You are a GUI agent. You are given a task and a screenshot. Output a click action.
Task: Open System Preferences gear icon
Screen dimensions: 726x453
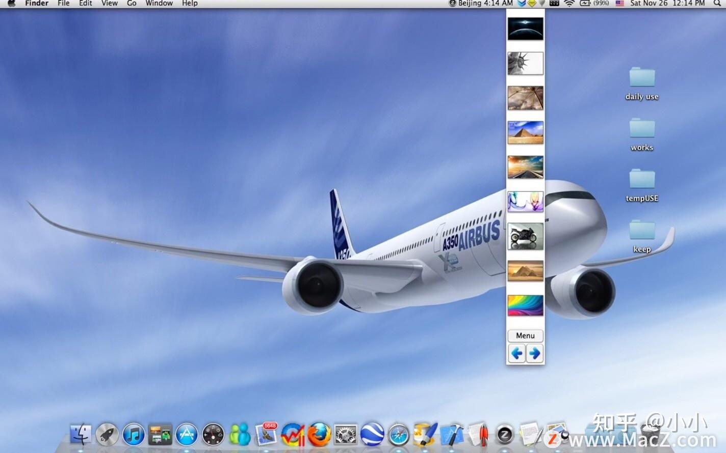(346, 434)
